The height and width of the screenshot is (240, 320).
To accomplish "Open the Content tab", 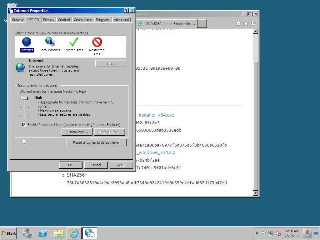I will pos(64,20).
